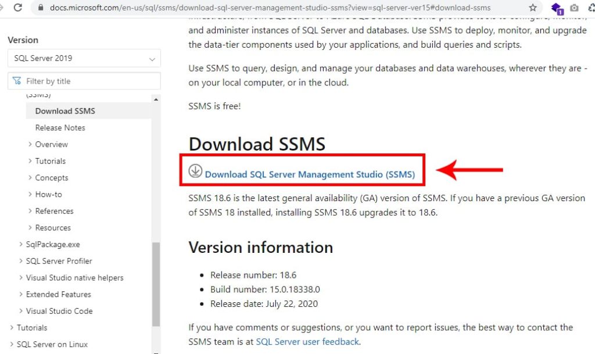Select Release Notes in the sidebar

click(x=60, y=127)
